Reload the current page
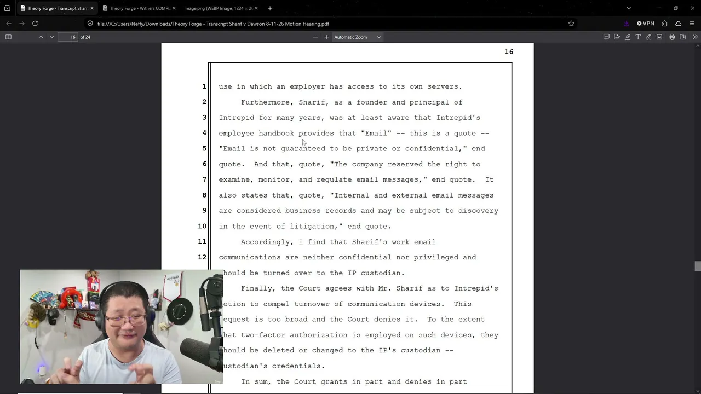This screenshot has width=701, height=394. 35,24
